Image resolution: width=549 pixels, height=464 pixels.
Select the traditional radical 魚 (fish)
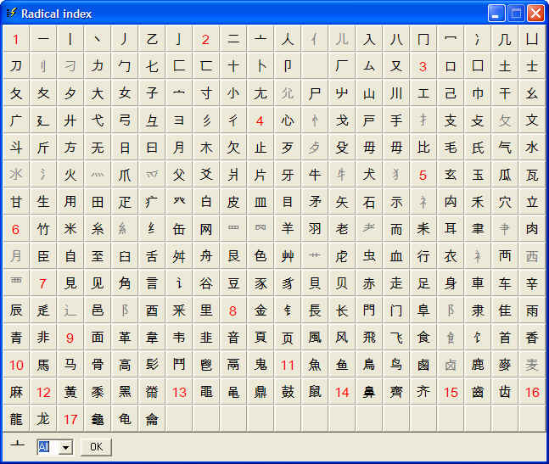tap(315, 365)
